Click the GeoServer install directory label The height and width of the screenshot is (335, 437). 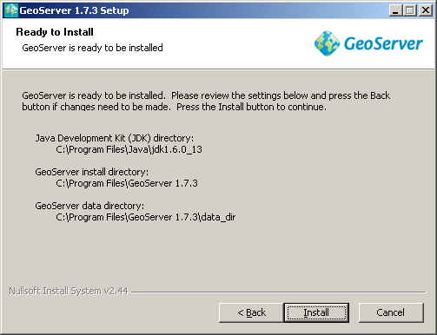pos(92,172)
